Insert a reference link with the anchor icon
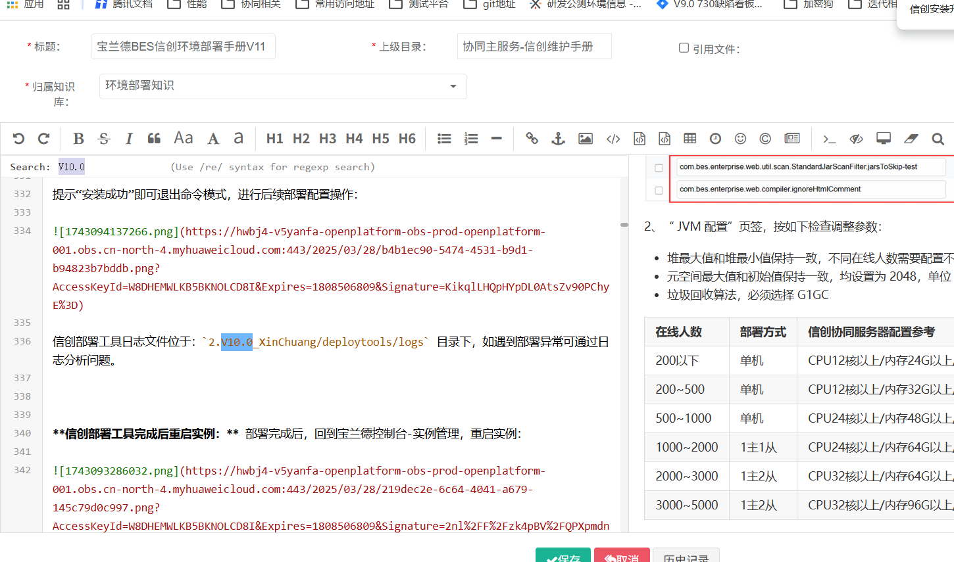This screenshot has width=954, height=562. click(x=558, y=139)
